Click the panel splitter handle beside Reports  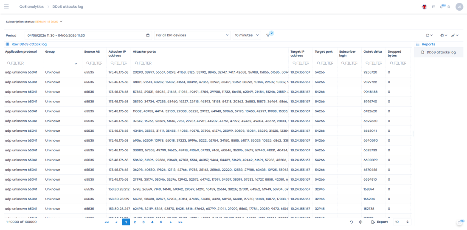(413, 133)
